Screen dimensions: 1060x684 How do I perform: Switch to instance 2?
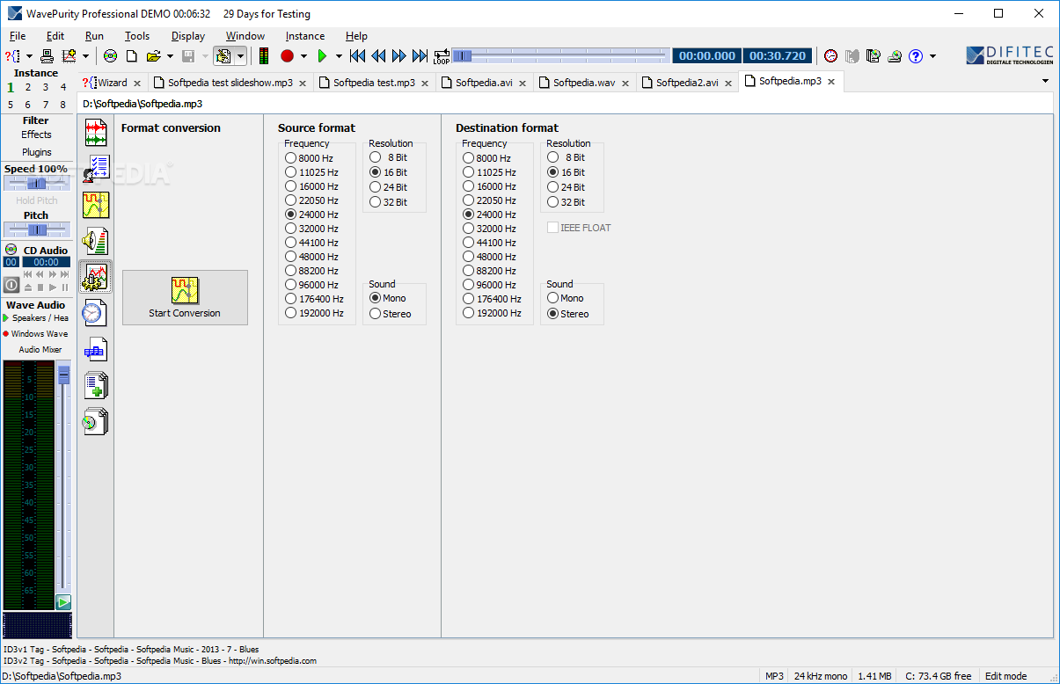[28, 87]
